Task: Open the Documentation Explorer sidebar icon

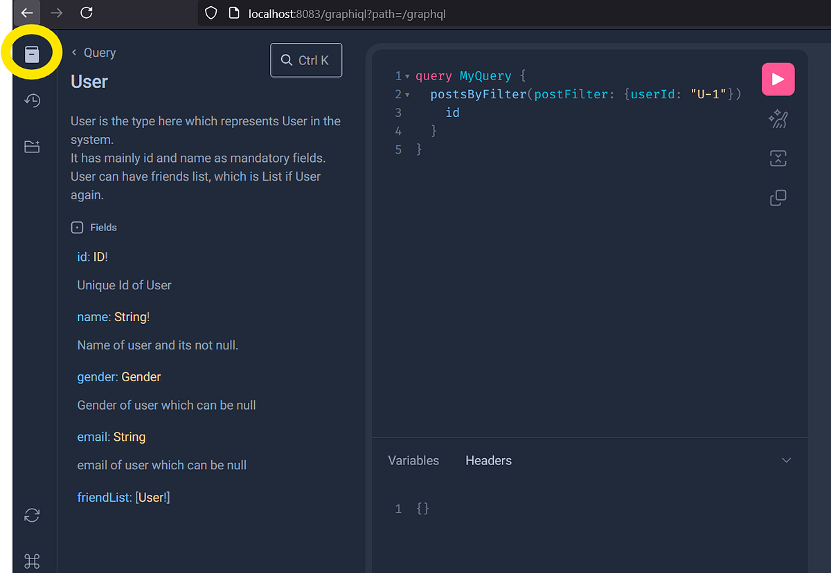Action: (x=32, y=54)
